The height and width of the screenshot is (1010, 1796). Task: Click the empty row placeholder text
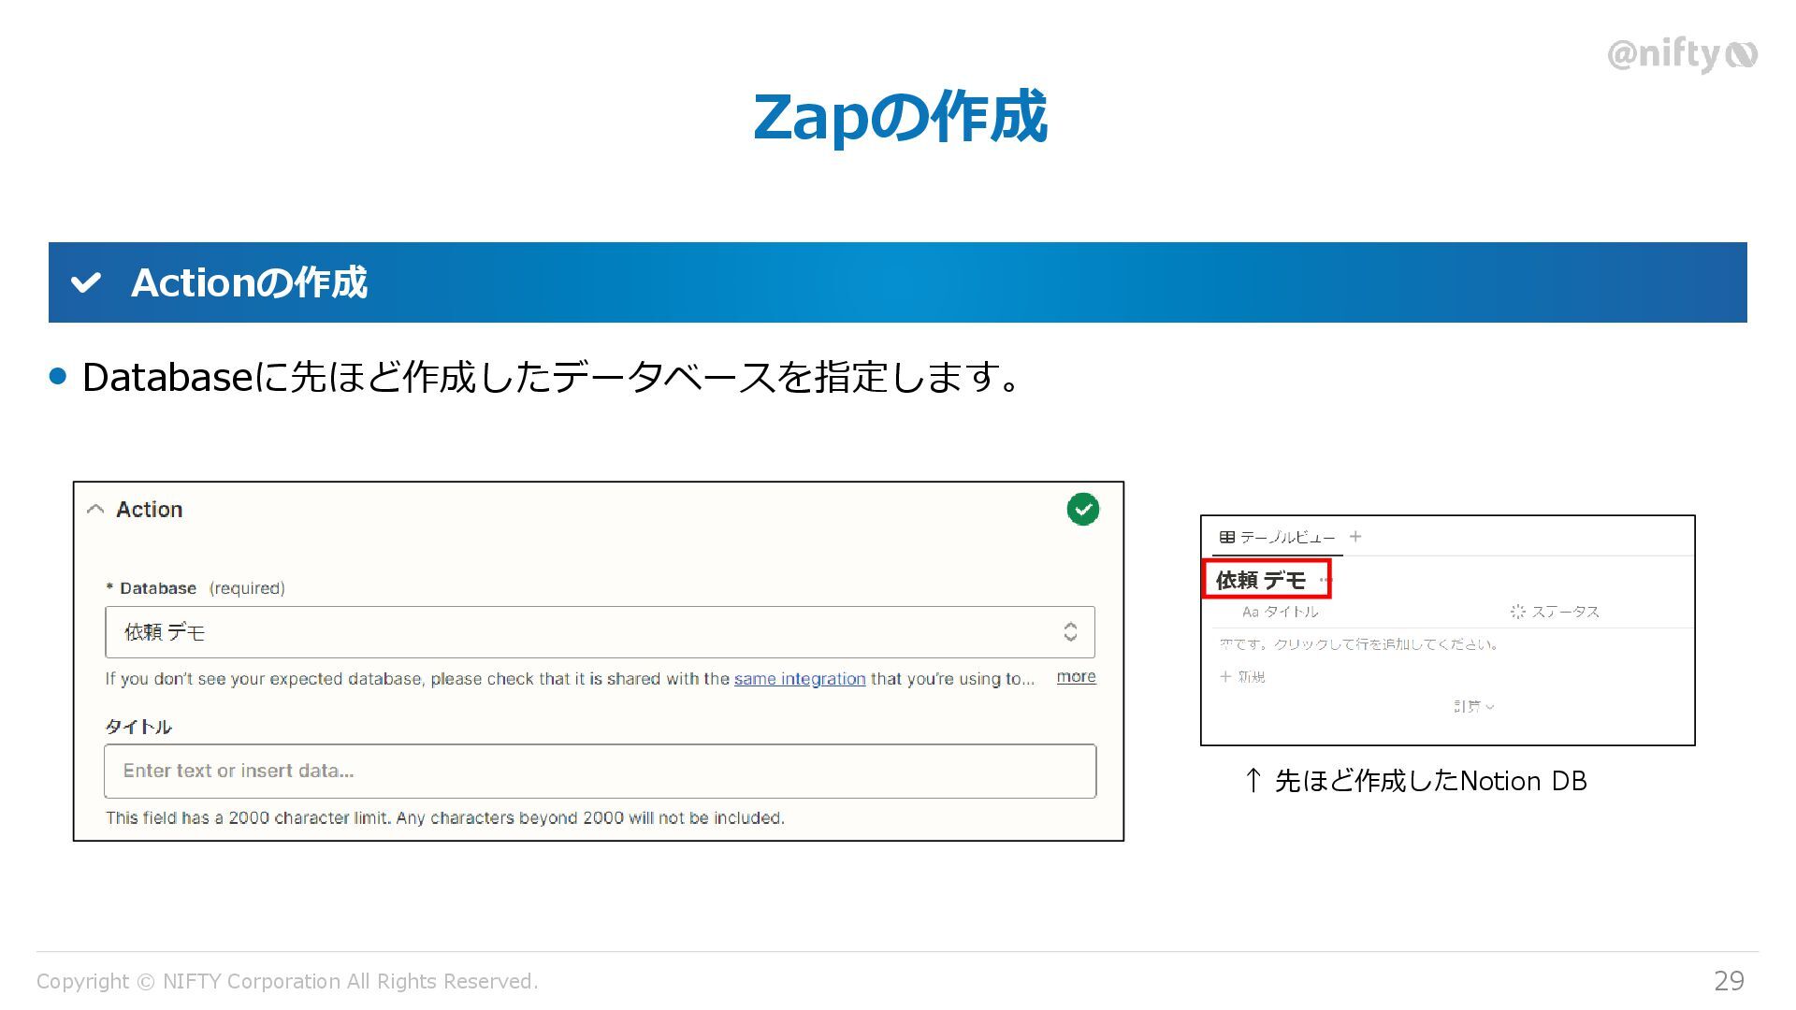click(1358, 644)
